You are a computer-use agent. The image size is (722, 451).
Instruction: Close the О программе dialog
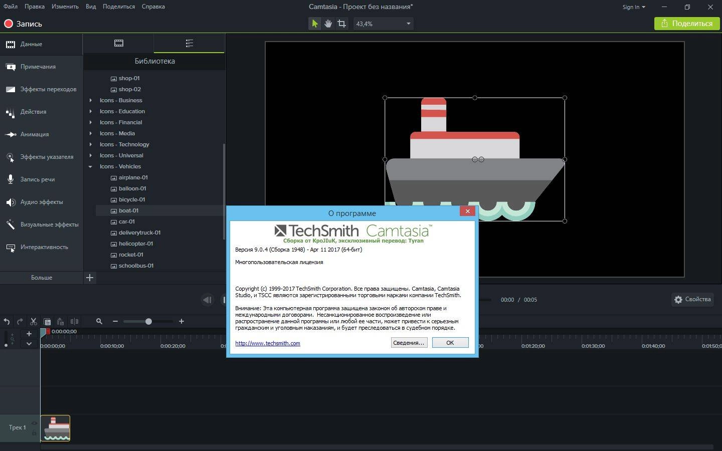(467, 211)
